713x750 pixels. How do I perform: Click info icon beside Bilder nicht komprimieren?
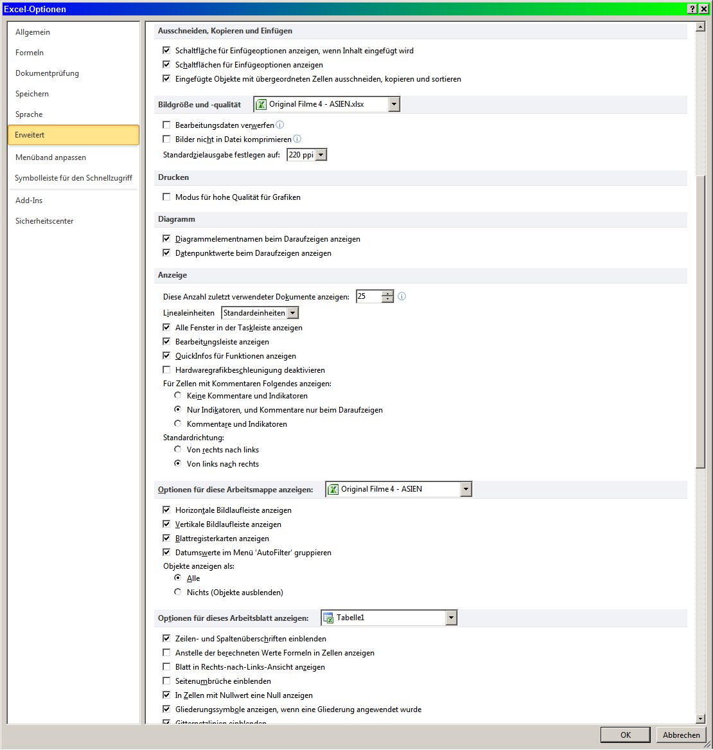click(297, 139)
